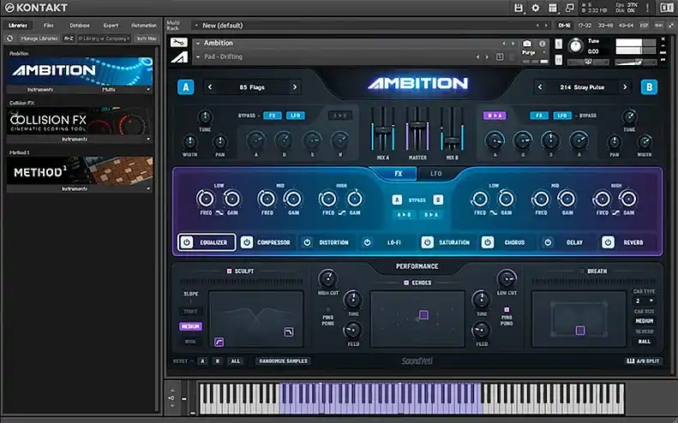Click previous sample arrow before 214 Stray Pulse
This screenshot has height=423, width=678.
pos(540,87)
